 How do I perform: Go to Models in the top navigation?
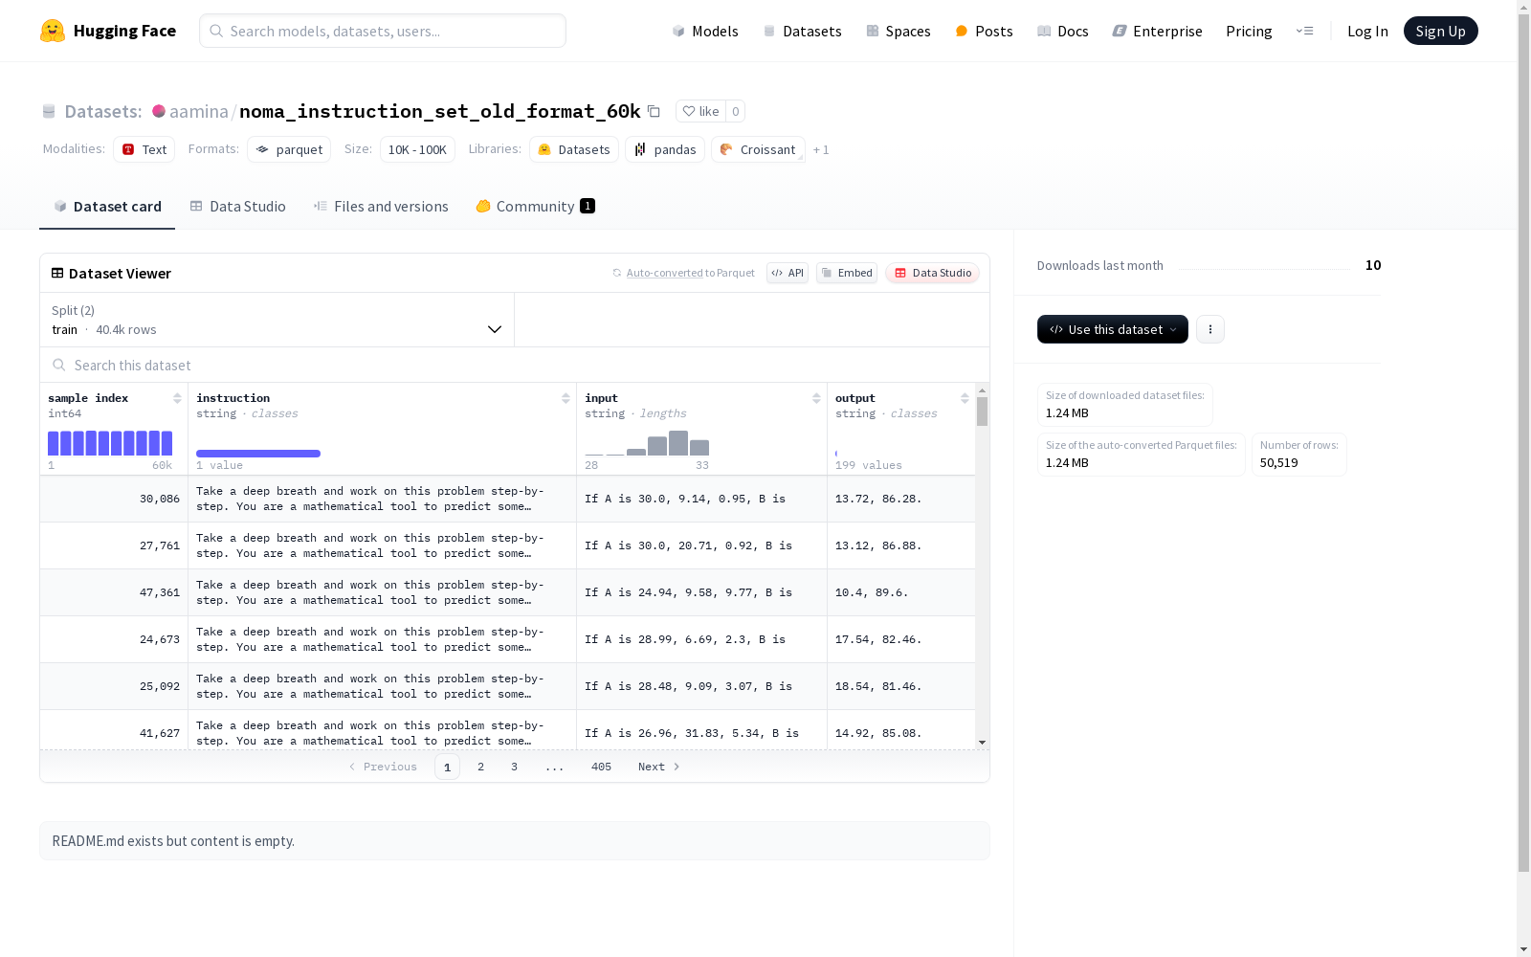[705, 31]
